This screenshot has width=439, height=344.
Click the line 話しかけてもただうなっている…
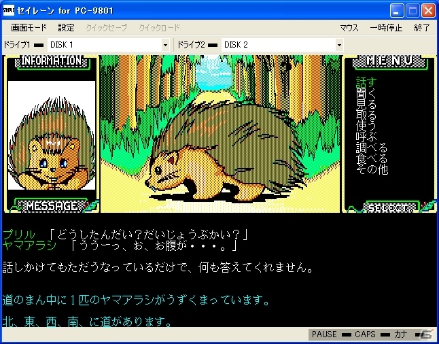pos(158,268)
